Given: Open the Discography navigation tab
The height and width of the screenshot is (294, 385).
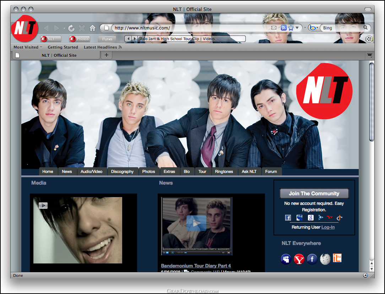Looking at the screenshot, I should pos(122,171).
